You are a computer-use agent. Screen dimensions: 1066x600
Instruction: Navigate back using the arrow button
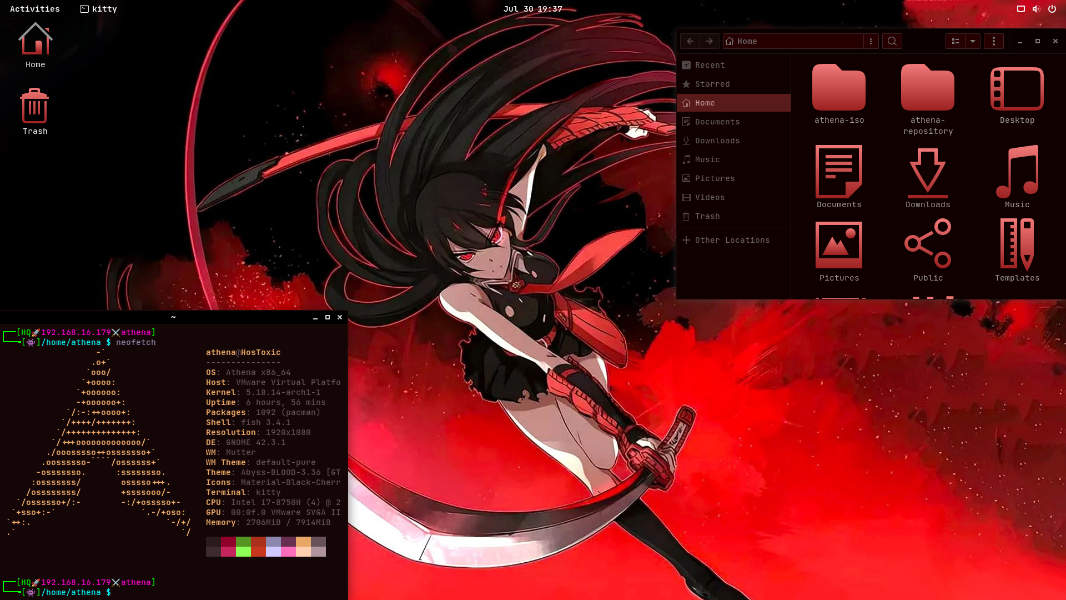(690, 41)
